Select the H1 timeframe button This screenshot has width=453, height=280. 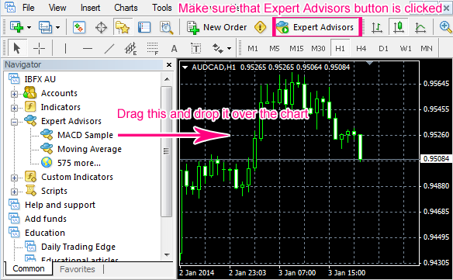[x=340, y=49]
